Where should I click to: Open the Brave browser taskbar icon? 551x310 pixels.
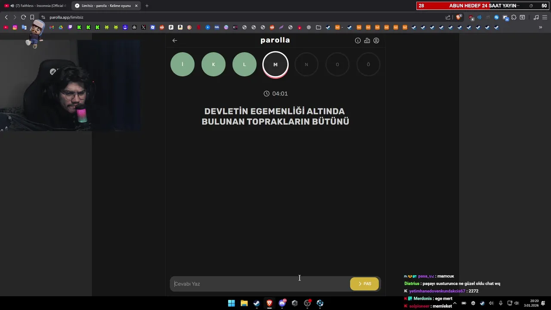tap(269, 303)
